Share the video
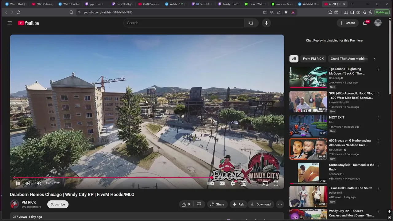The height and width of the screenshot is (221, 393). tap(217, 204)
